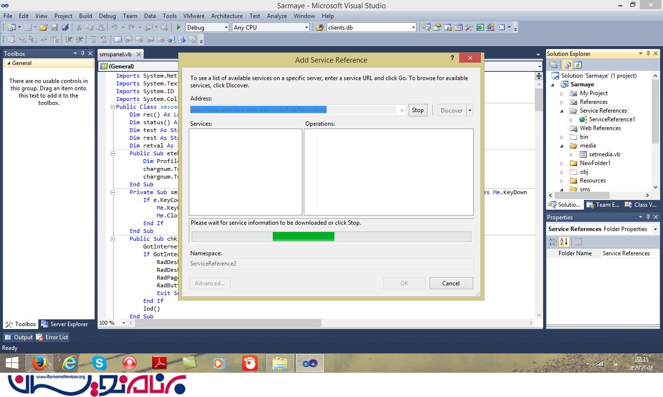Start debugging with the green play icon
The height and width of the screenshot is (397, 663).
point(179,28)
